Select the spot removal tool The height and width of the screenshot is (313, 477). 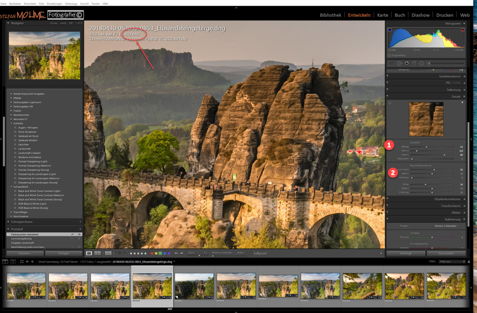click(399, 63)
